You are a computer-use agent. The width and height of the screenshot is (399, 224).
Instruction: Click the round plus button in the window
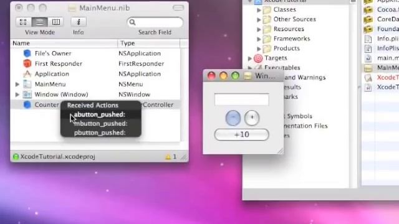[252, 118]
